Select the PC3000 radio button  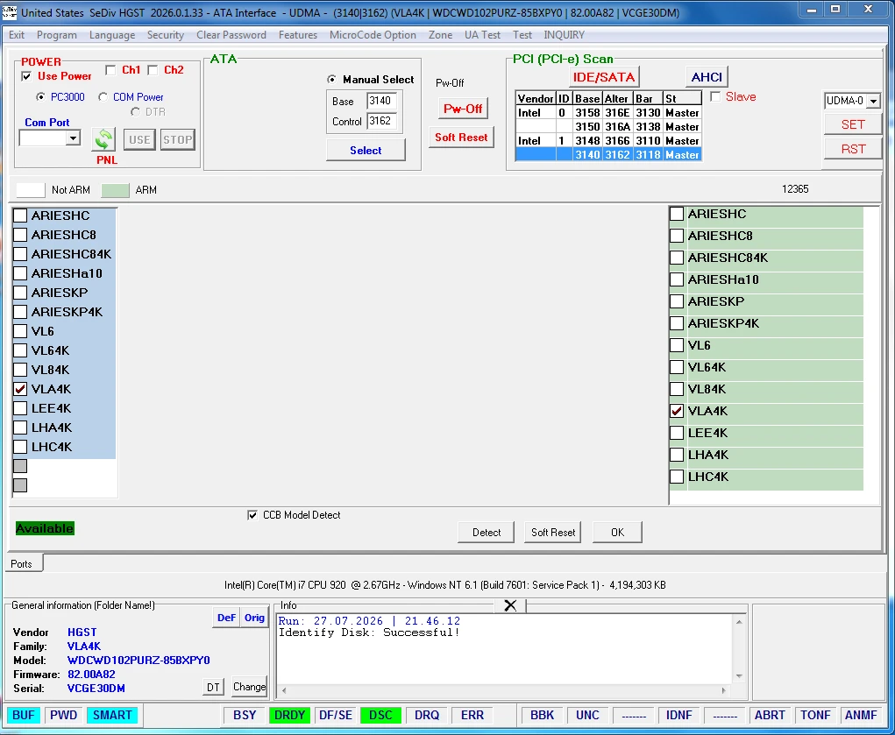tap(40, 97)
